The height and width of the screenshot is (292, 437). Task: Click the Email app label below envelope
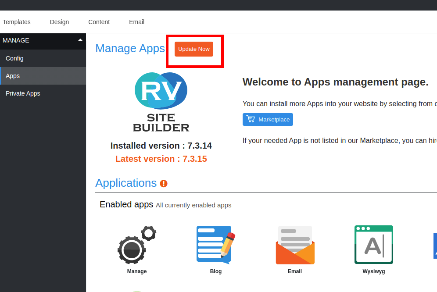click(295, 271)
